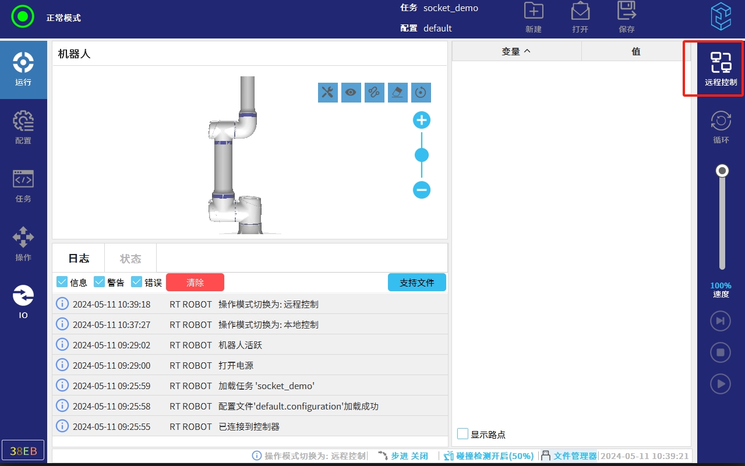The width and height of the screenshot is (745, 466).
Task: Open the 配置 (Configuration) sidebar page
Action: point(23,128)
